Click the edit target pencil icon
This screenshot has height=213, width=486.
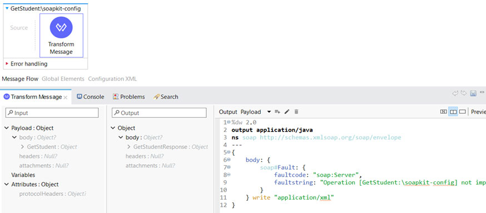coord(287,111)
